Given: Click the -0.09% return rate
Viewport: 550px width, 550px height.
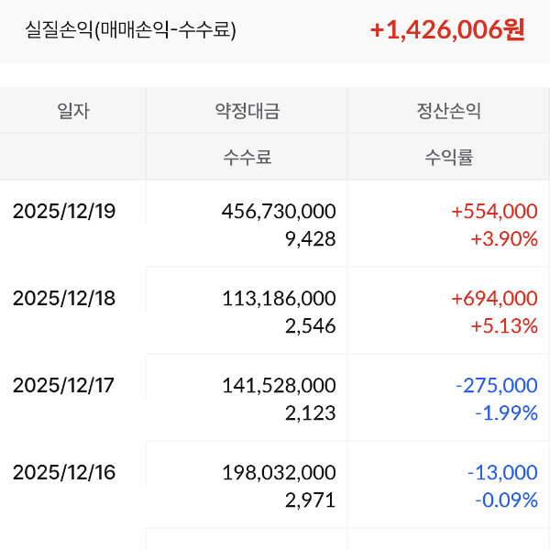Looking at the screenshot, I should (505, 500).
